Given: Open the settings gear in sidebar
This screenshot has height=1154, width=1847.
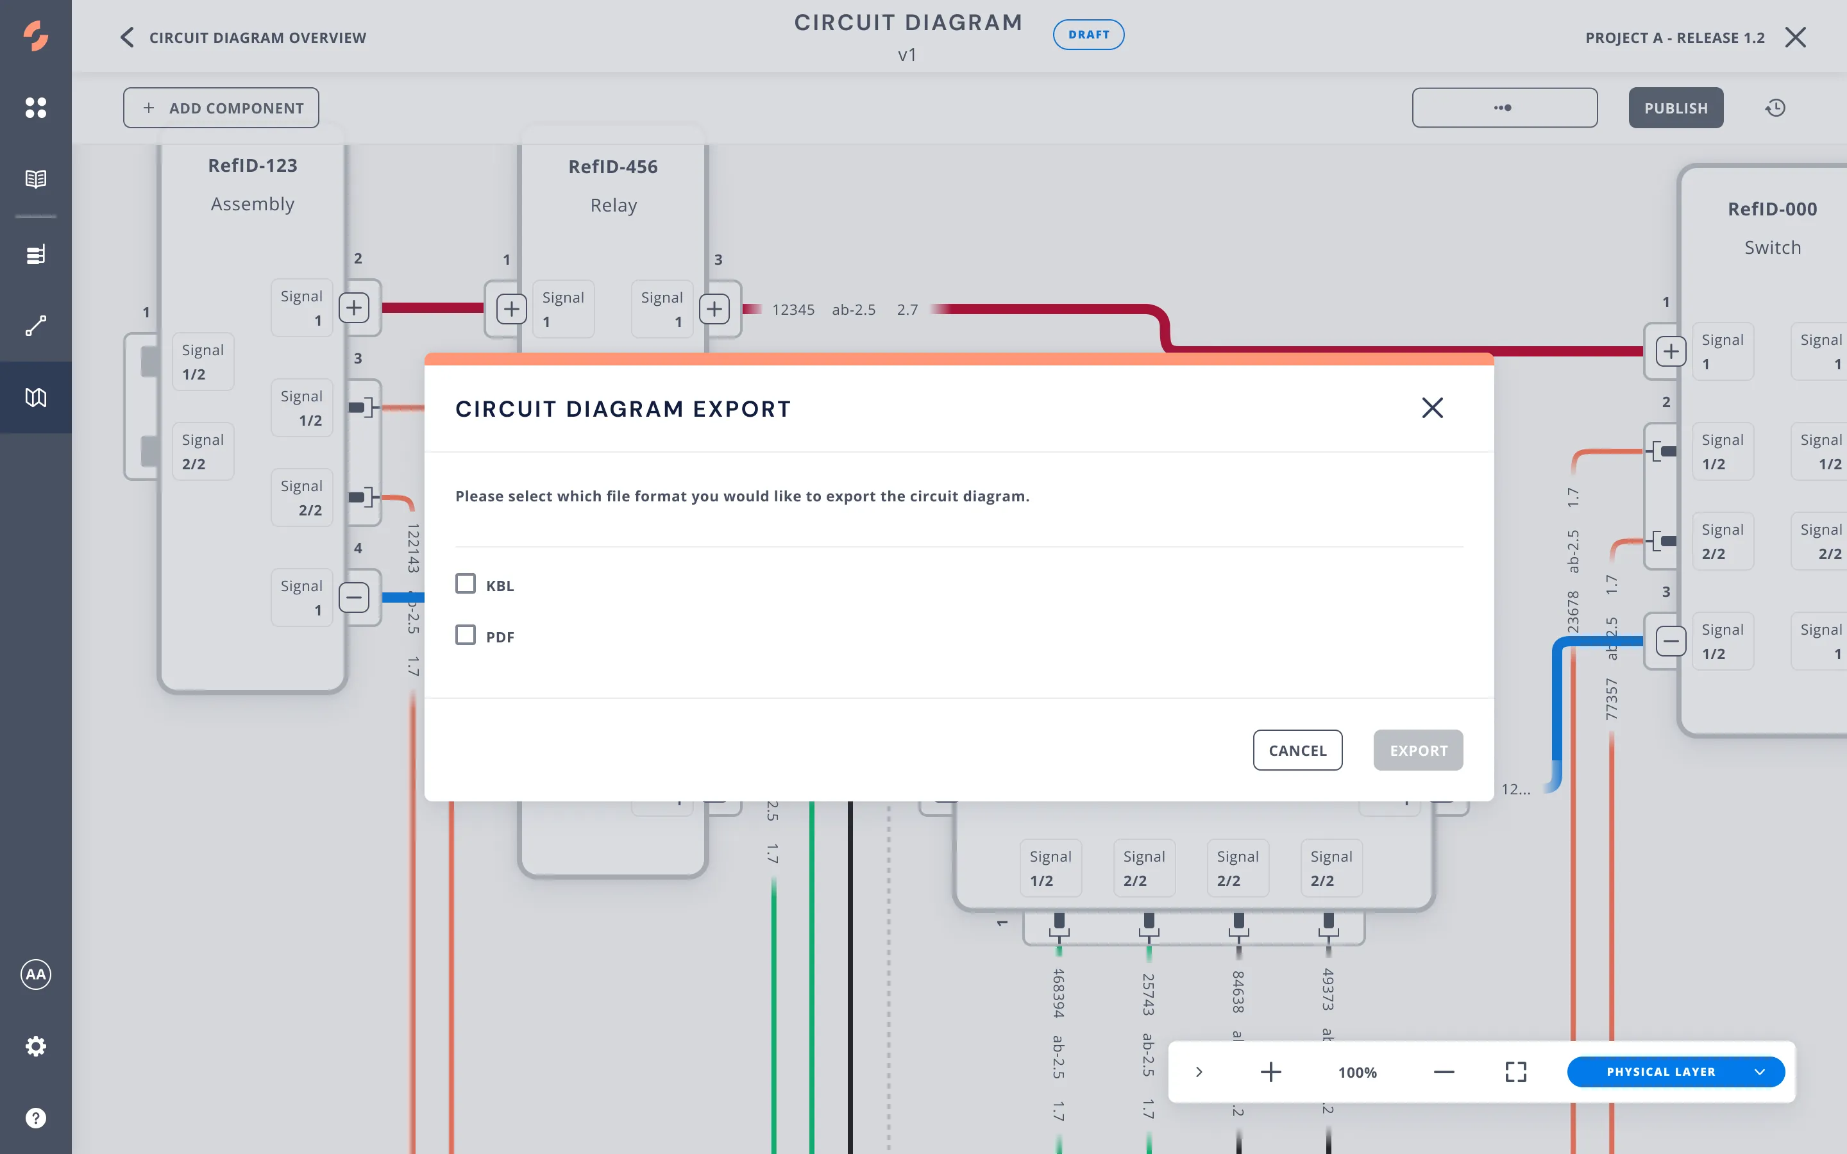Looking at the screenshot, I should coord(36,1046).
